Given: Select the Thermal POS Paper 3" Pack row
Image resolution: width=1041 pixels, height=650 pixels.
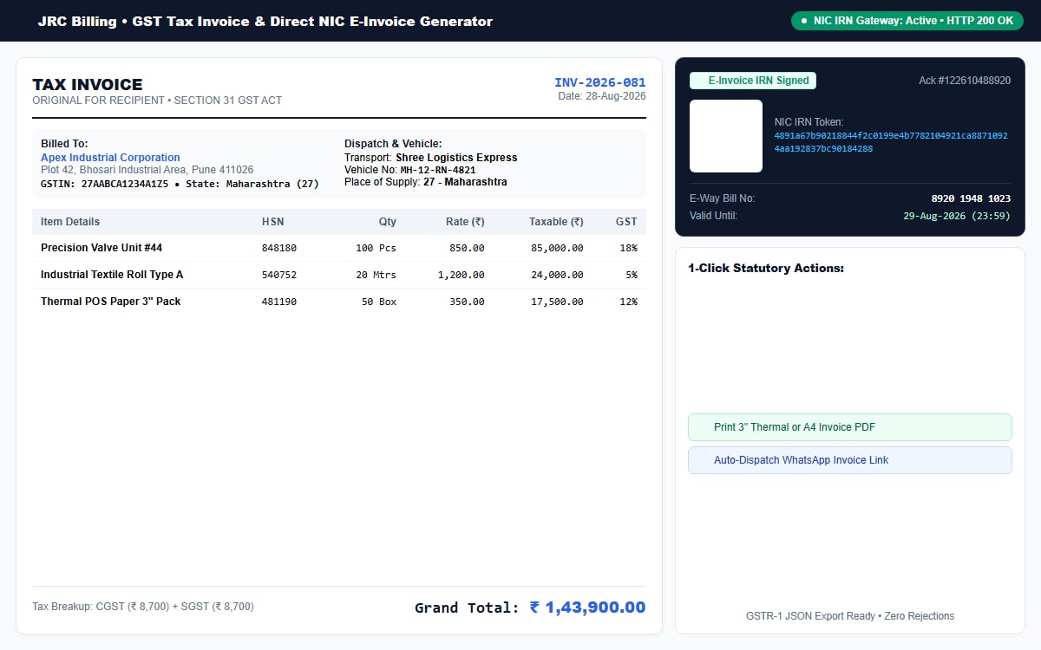Looking at the screenshot, I should [x=339, y=302].
